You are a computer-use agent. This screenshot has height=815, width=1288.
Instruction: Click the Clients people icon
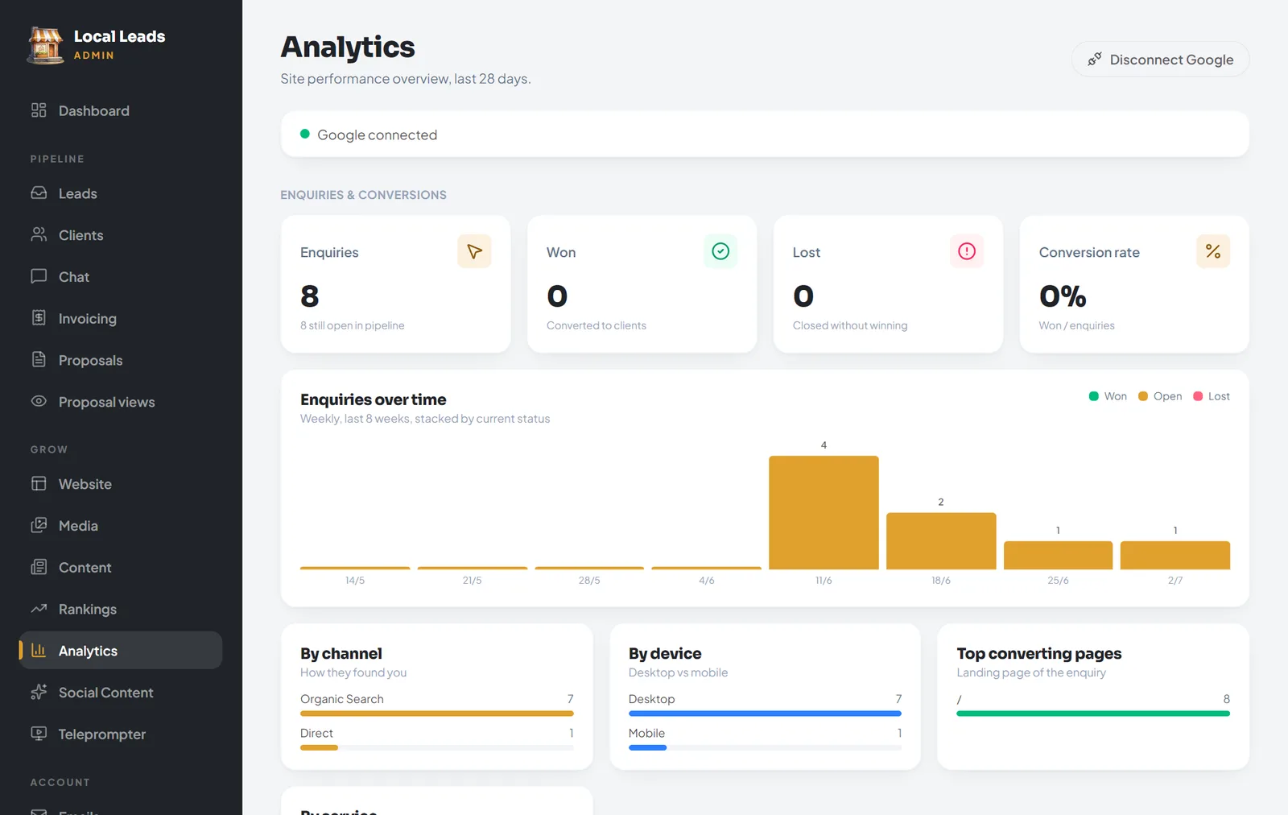tap(39, 234)
